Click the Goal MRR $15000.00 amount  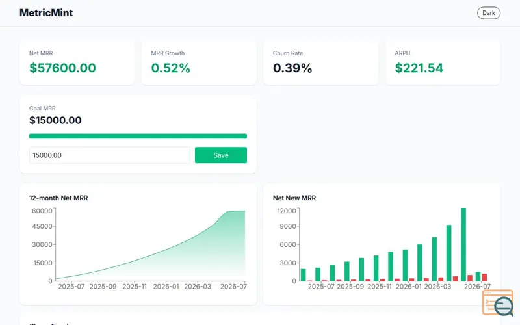[55, 120]
